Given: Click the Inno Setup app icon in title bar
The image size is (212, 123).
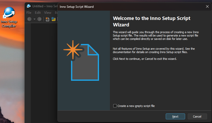Looking at the screenshot, I should (x=29, y=6).
